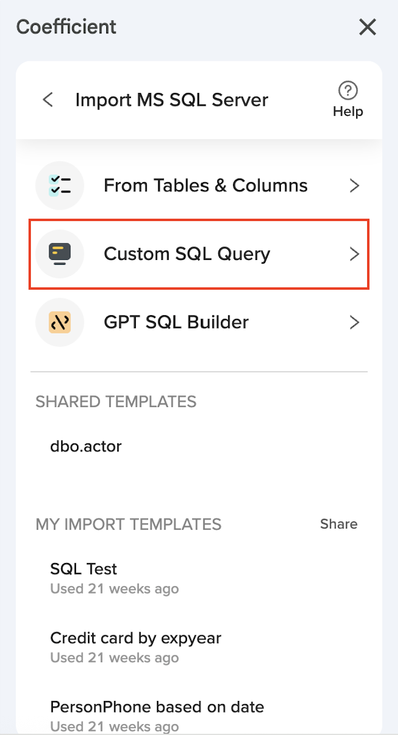This screenshot has height=735, width=398.
Task: Select the SQL Test import template
Action: click(x=83, y=569)
